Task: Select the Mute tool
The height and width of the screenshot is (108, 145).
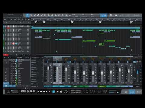Action: 45,15
